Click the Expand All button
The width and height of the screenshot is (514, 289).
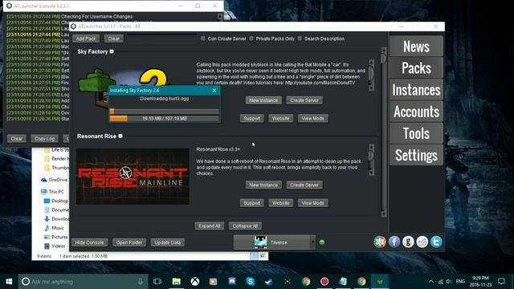click(x=209, y=226)
